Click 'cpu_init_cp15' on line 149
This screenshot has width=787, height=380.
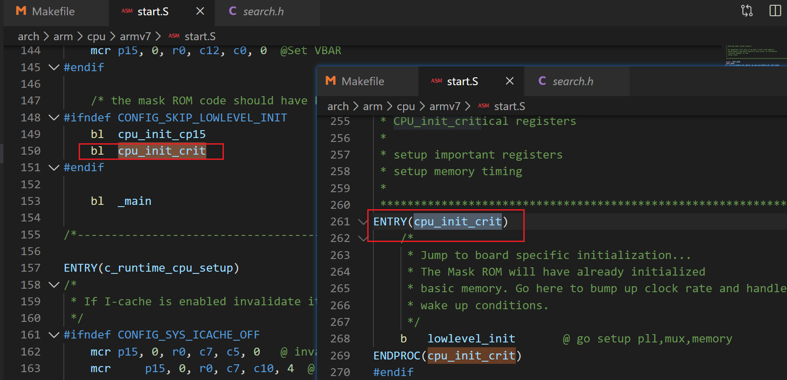click(162, 135)
